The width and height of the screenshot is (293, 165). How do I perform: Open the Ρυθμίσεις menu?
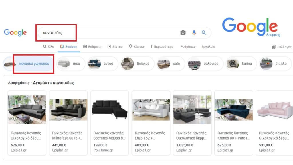coord(188,46)
